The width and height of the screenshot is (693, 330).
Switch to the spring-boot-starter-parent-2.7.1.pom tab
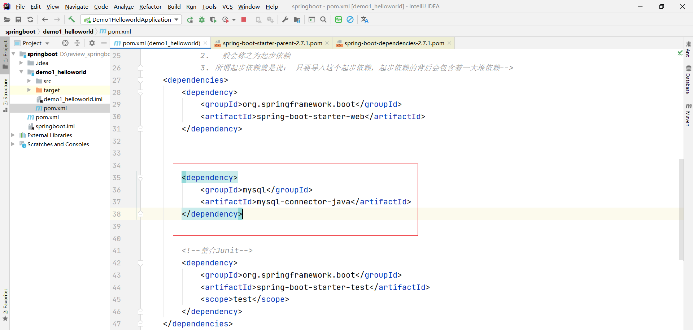(272, 43)
